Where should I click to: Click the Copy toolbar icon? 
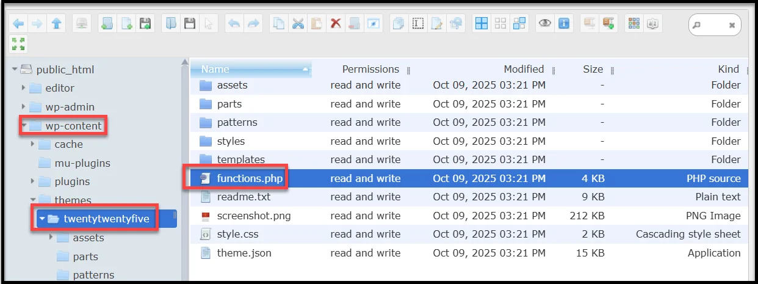[278, 24]
